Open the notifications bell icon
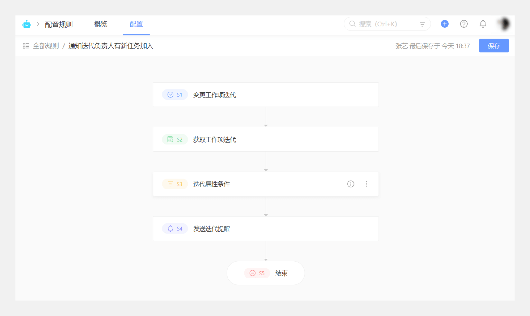Viewport: 530px width, 316px height. (x=483, y=24)
